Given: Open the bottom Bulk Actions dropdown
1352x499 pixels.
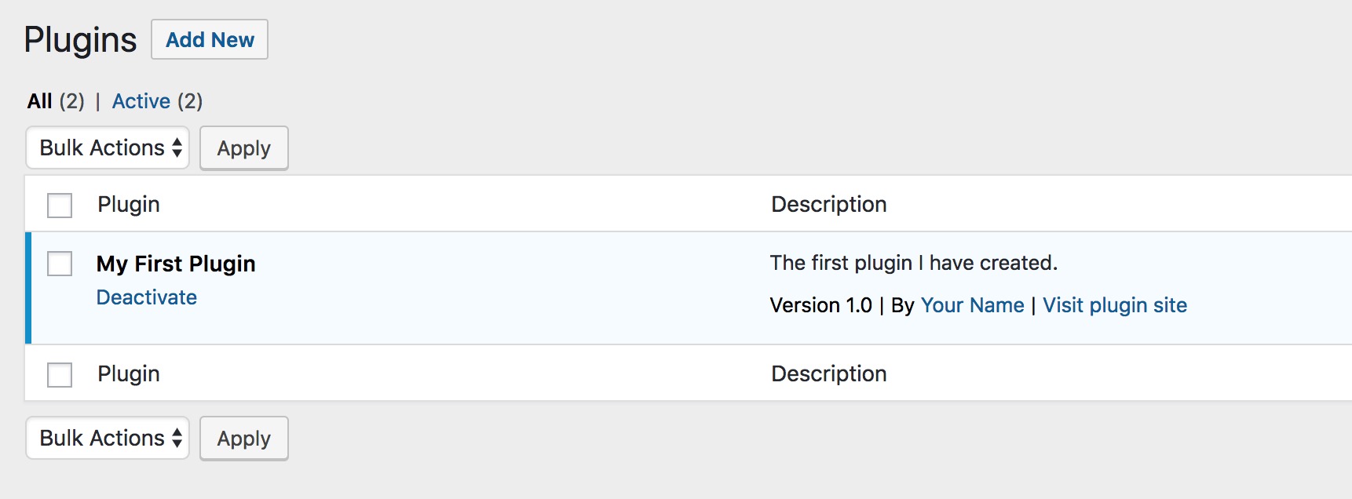Looking at the screenshot, I should (107, 438).
